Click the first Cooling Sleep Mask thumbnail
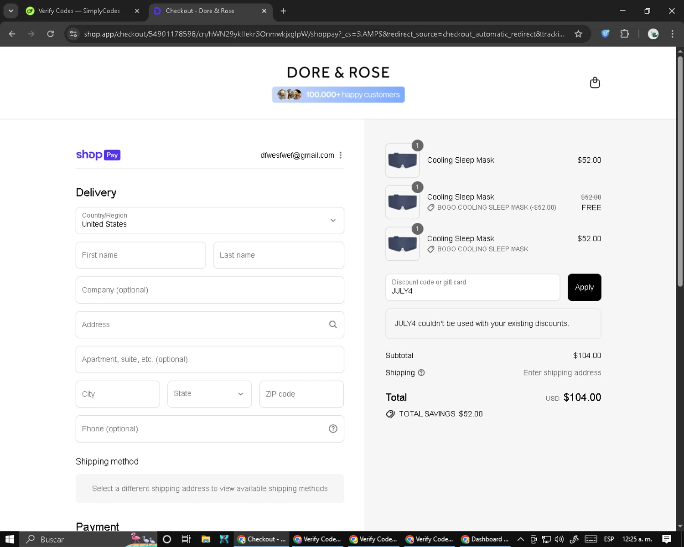 [402, 160]
